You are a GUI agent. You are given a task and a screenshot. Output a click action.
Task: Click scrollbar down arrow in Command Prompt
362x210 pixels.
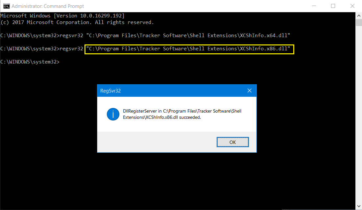tap(358, 206)
